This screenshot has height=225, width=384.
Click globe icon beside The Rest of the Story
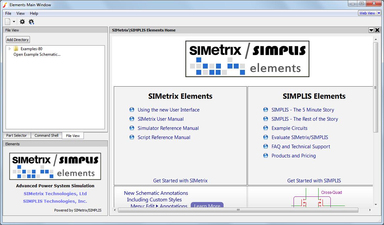coord(265,119)
